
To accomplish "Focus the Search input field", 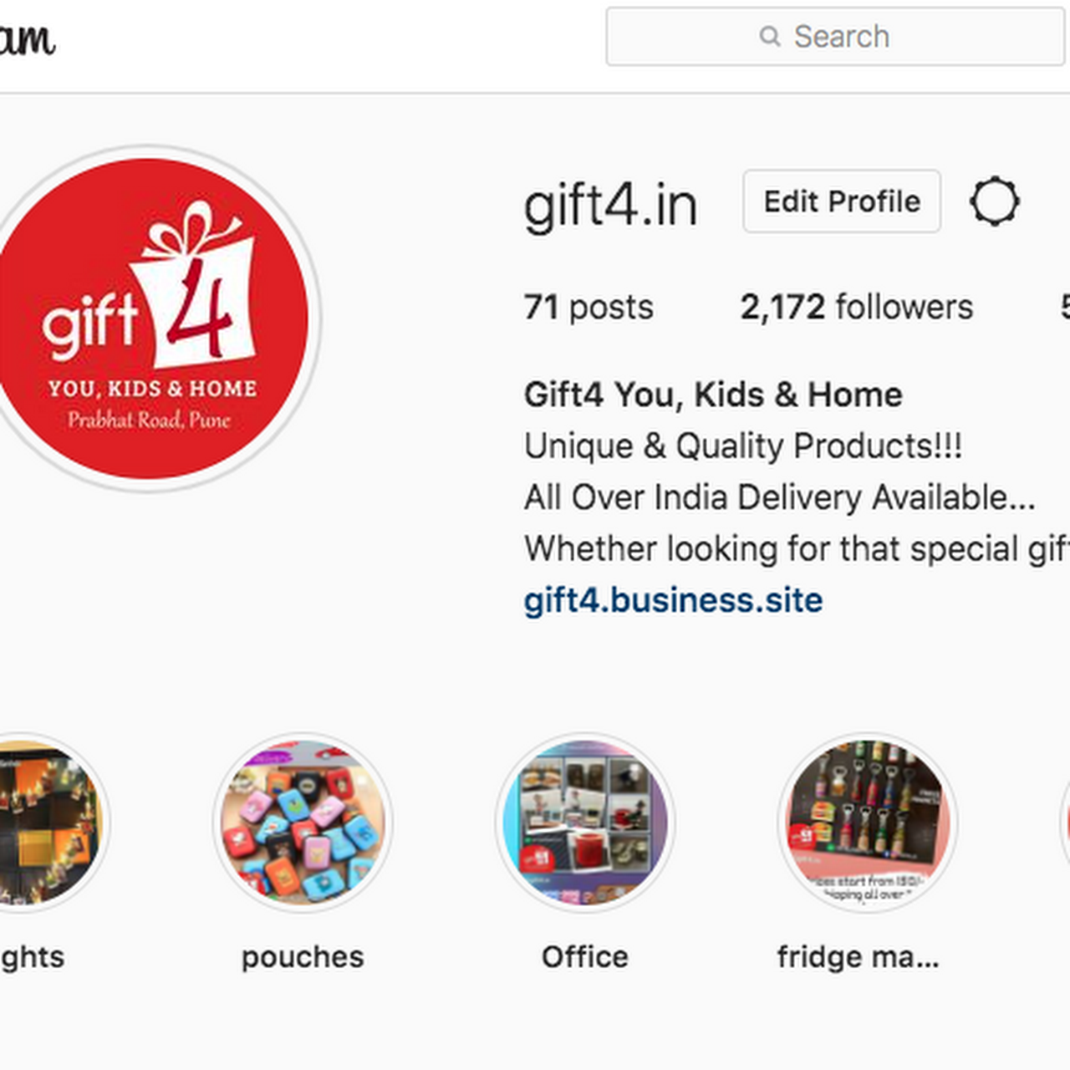I will click(836, 36).
